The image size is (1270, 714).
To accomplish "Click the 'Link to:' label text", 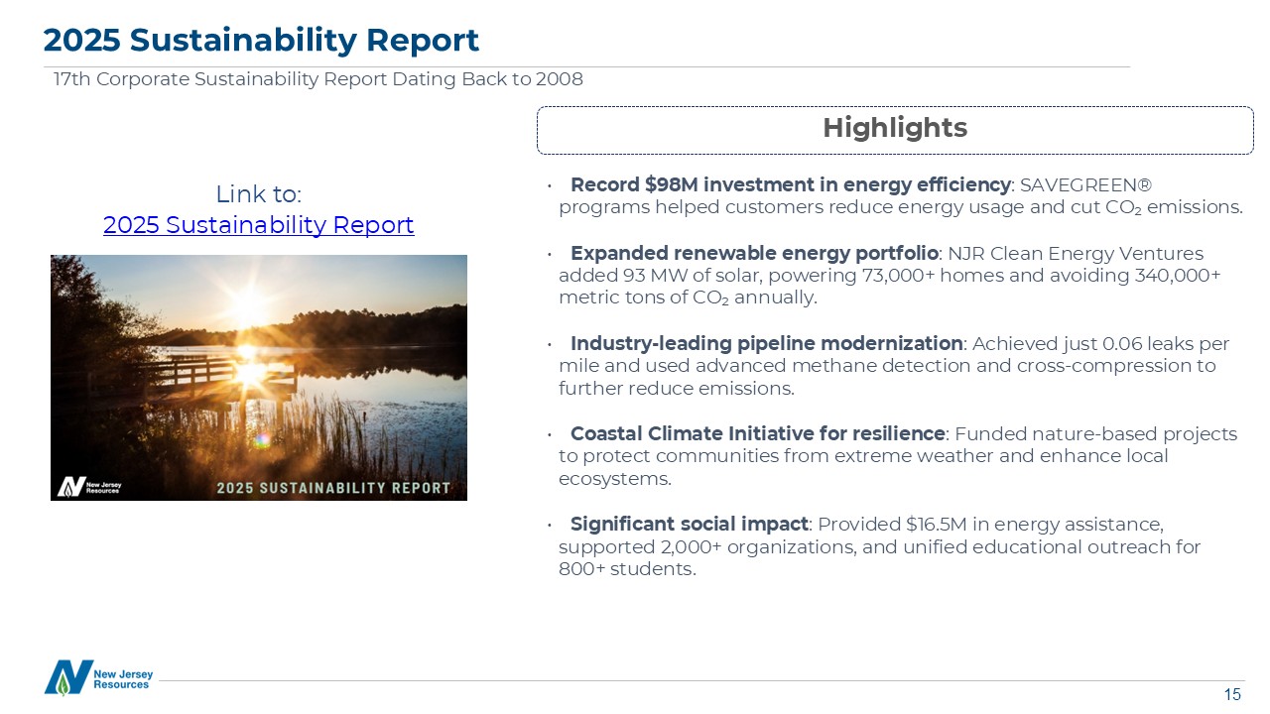I will [258, 193].
